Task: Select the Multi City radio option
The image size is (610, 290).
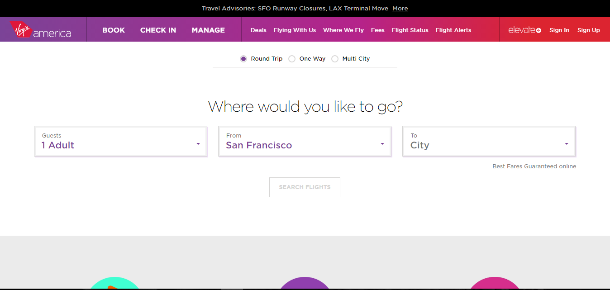Action: (x=335, y=59)
